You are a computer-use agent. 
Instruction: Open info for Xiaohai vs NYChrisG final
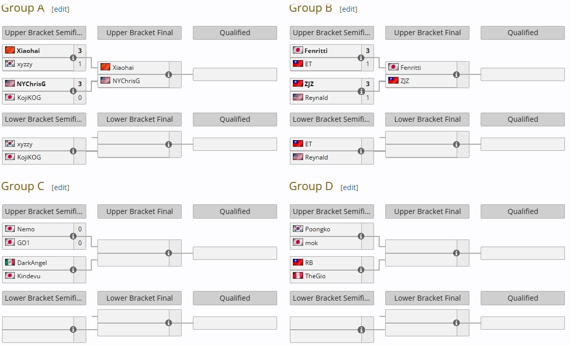pyautogui.click(x=168, y=74)
